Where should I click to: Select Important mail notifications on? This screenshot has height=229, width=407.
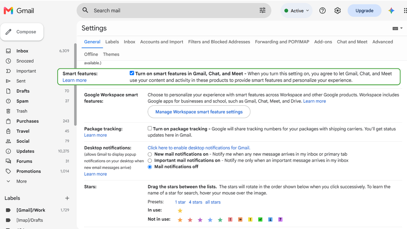point(150,161)
